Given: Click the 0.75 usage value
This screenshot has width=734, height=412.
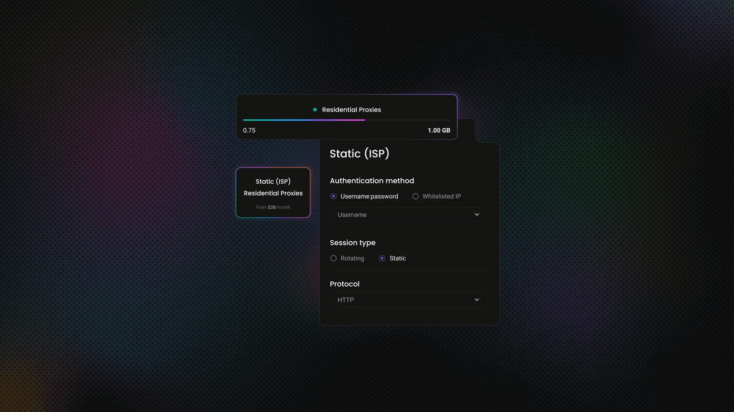Looking at the screenshot, I should 249,131.
